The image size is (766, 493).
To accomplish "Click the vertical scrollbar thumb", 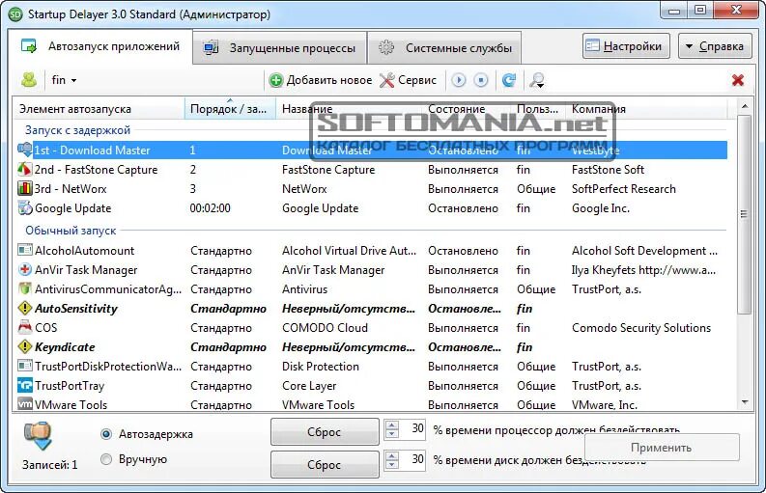I will coord(745,214).
